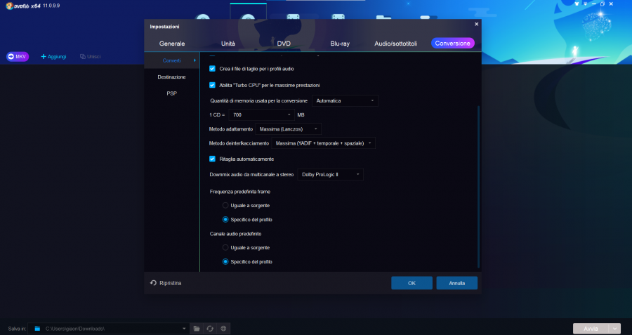Open the Audio/sottotitoli tab
The height and width of the screenshot is (335, 632).
pyautogui.click(x=395, y=44)
